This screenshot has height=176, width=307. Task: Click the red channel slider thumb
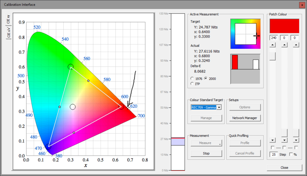coord(272,56)
